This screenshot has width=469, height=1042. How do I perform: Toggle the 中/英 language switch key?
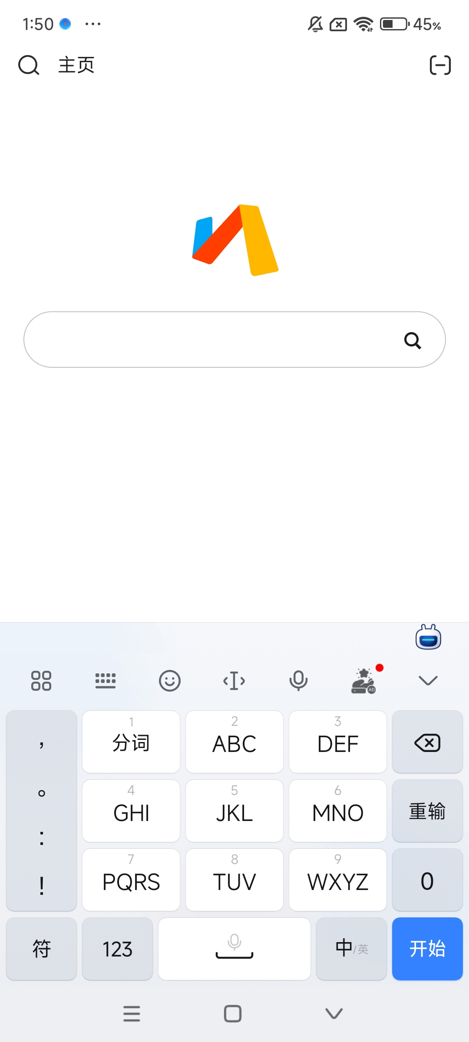(x=351, y=949)
